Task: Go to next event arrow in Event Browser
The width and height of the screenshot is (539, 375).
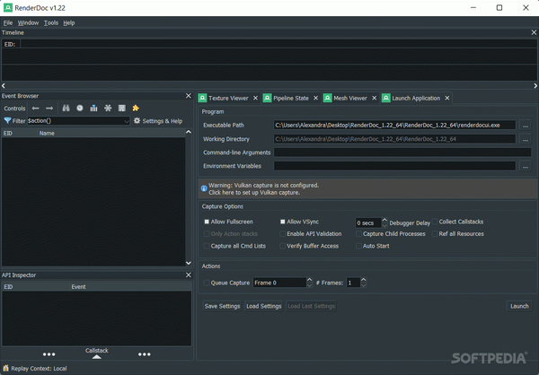Action: coord(49,109)
